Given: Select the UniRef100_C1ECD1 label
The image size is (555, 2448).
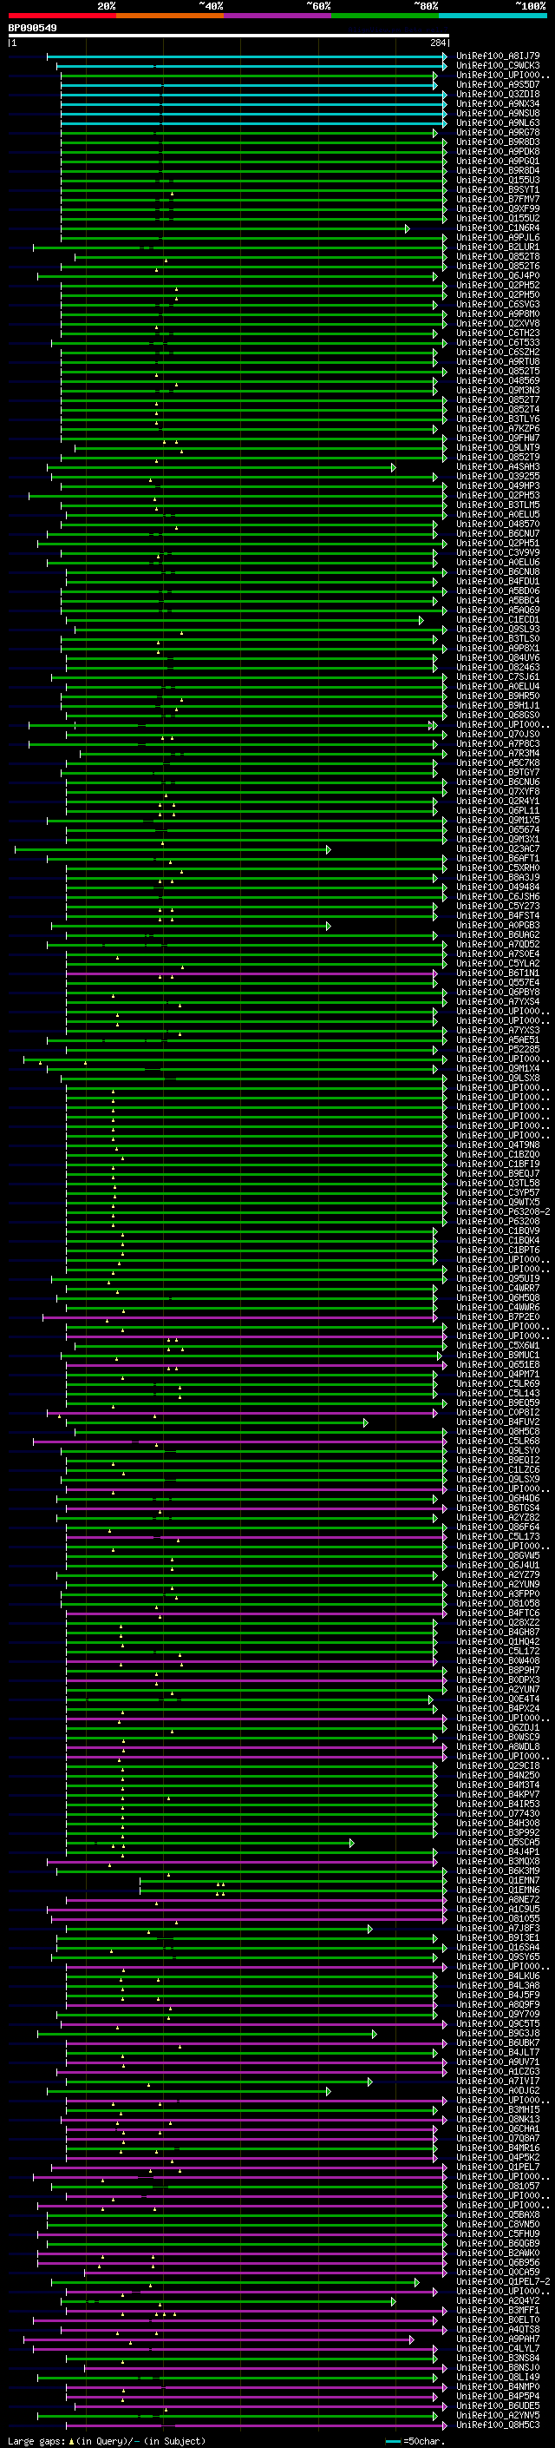Looking at the screenshot, I should click(x=498, y=620).
